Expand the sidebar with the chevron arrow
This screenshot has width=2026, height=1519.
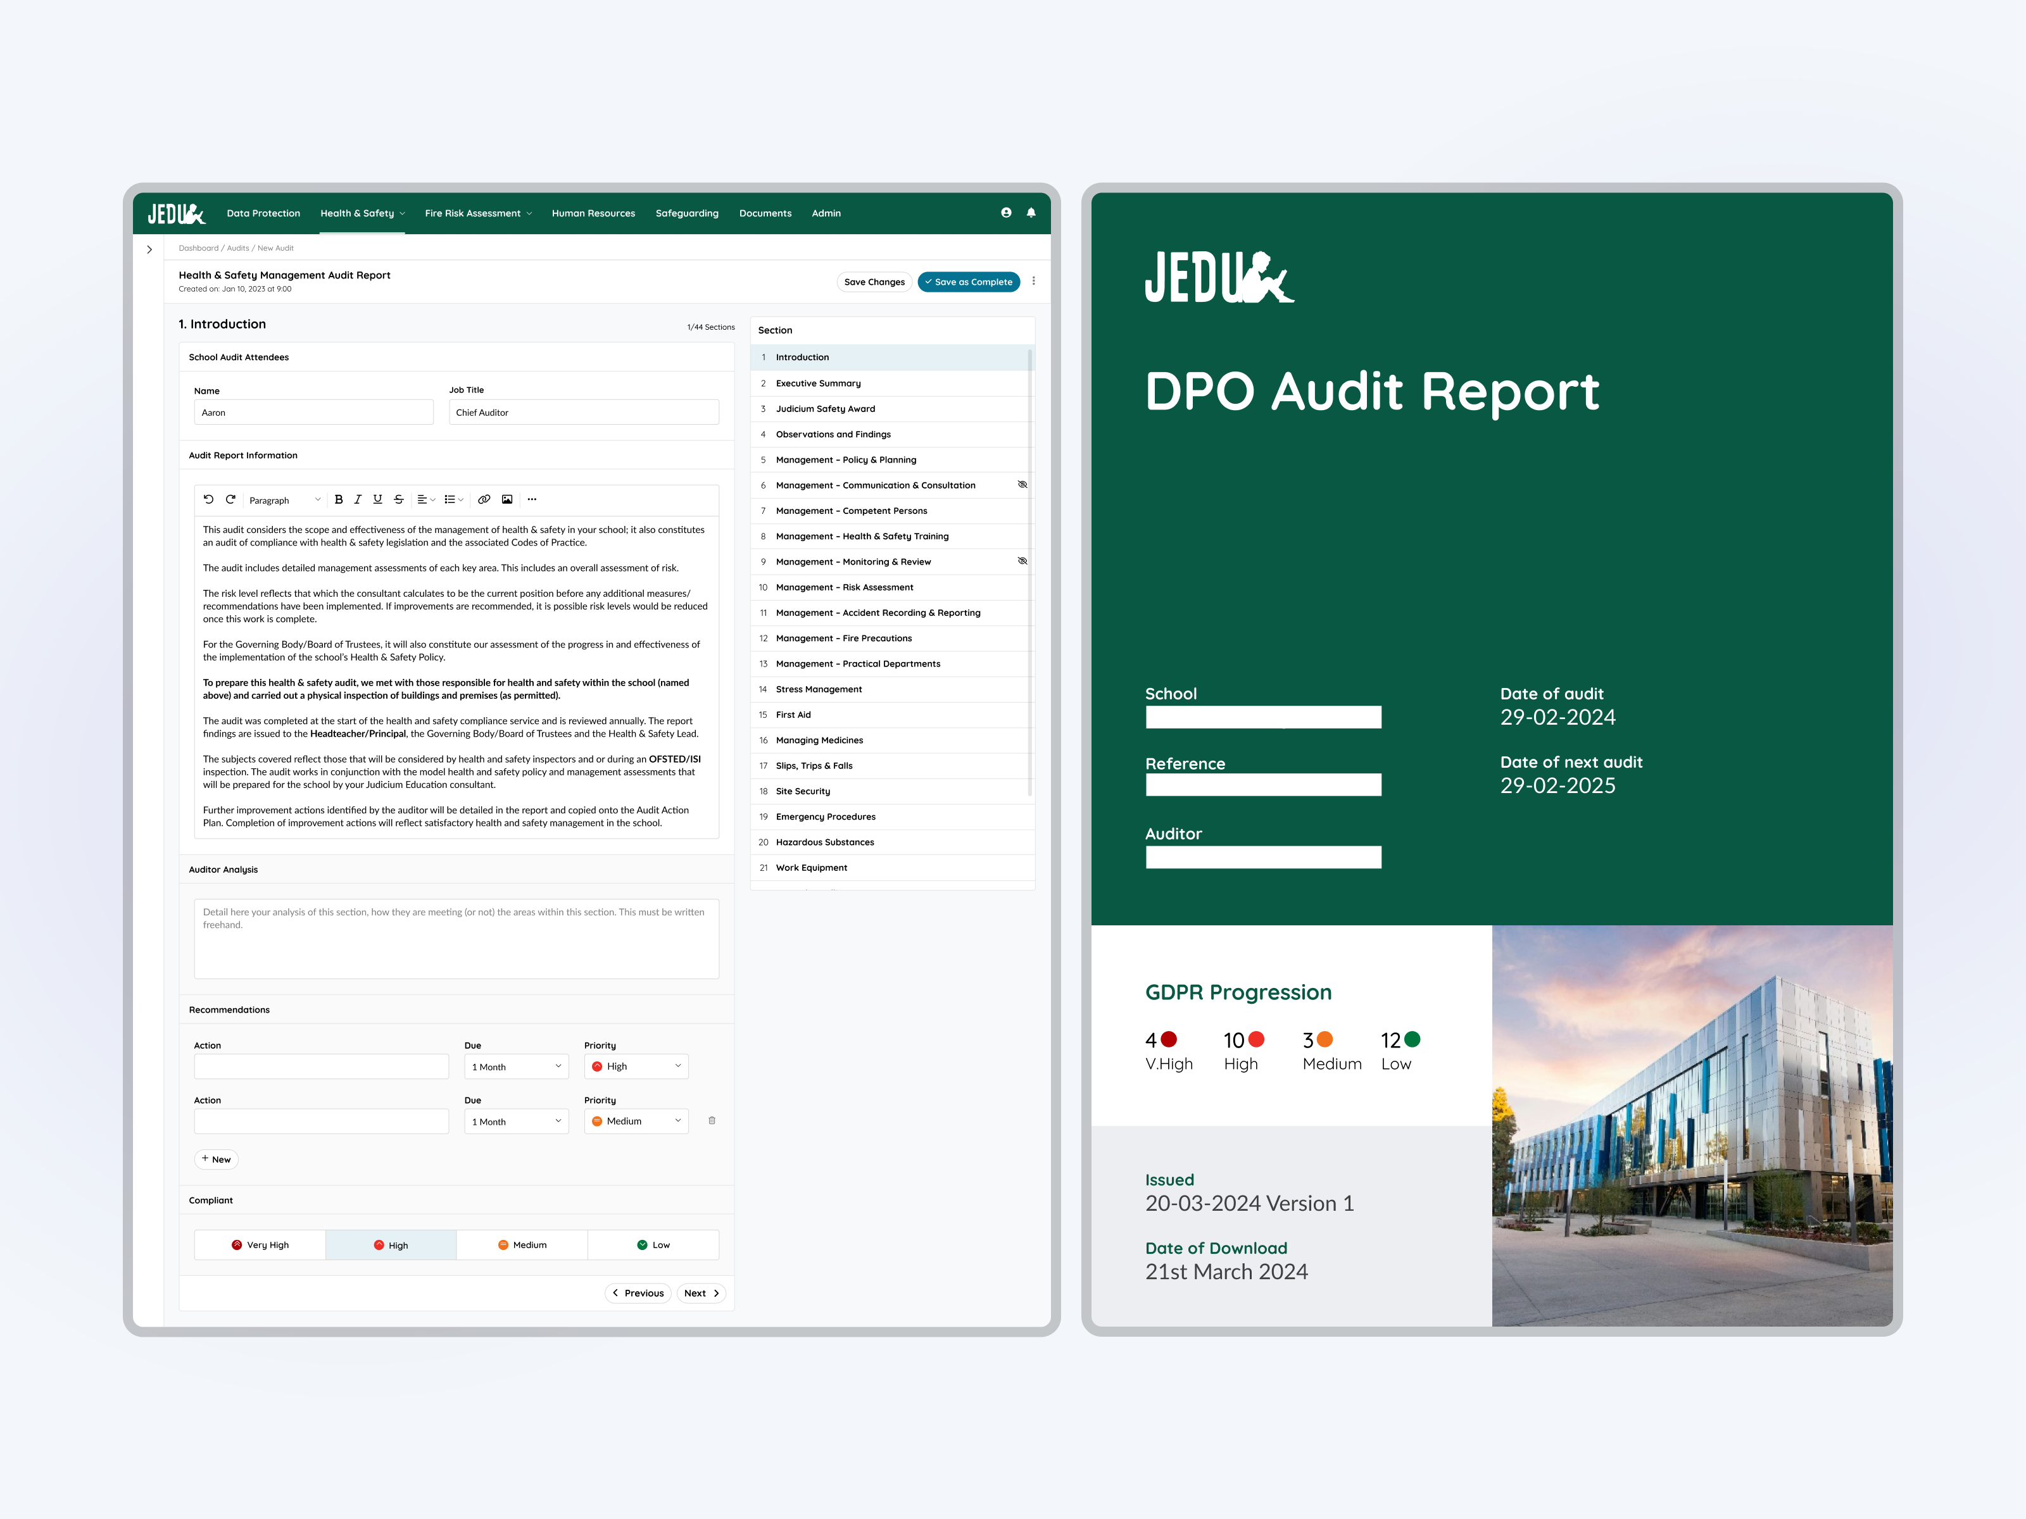[x=149, y=249]
